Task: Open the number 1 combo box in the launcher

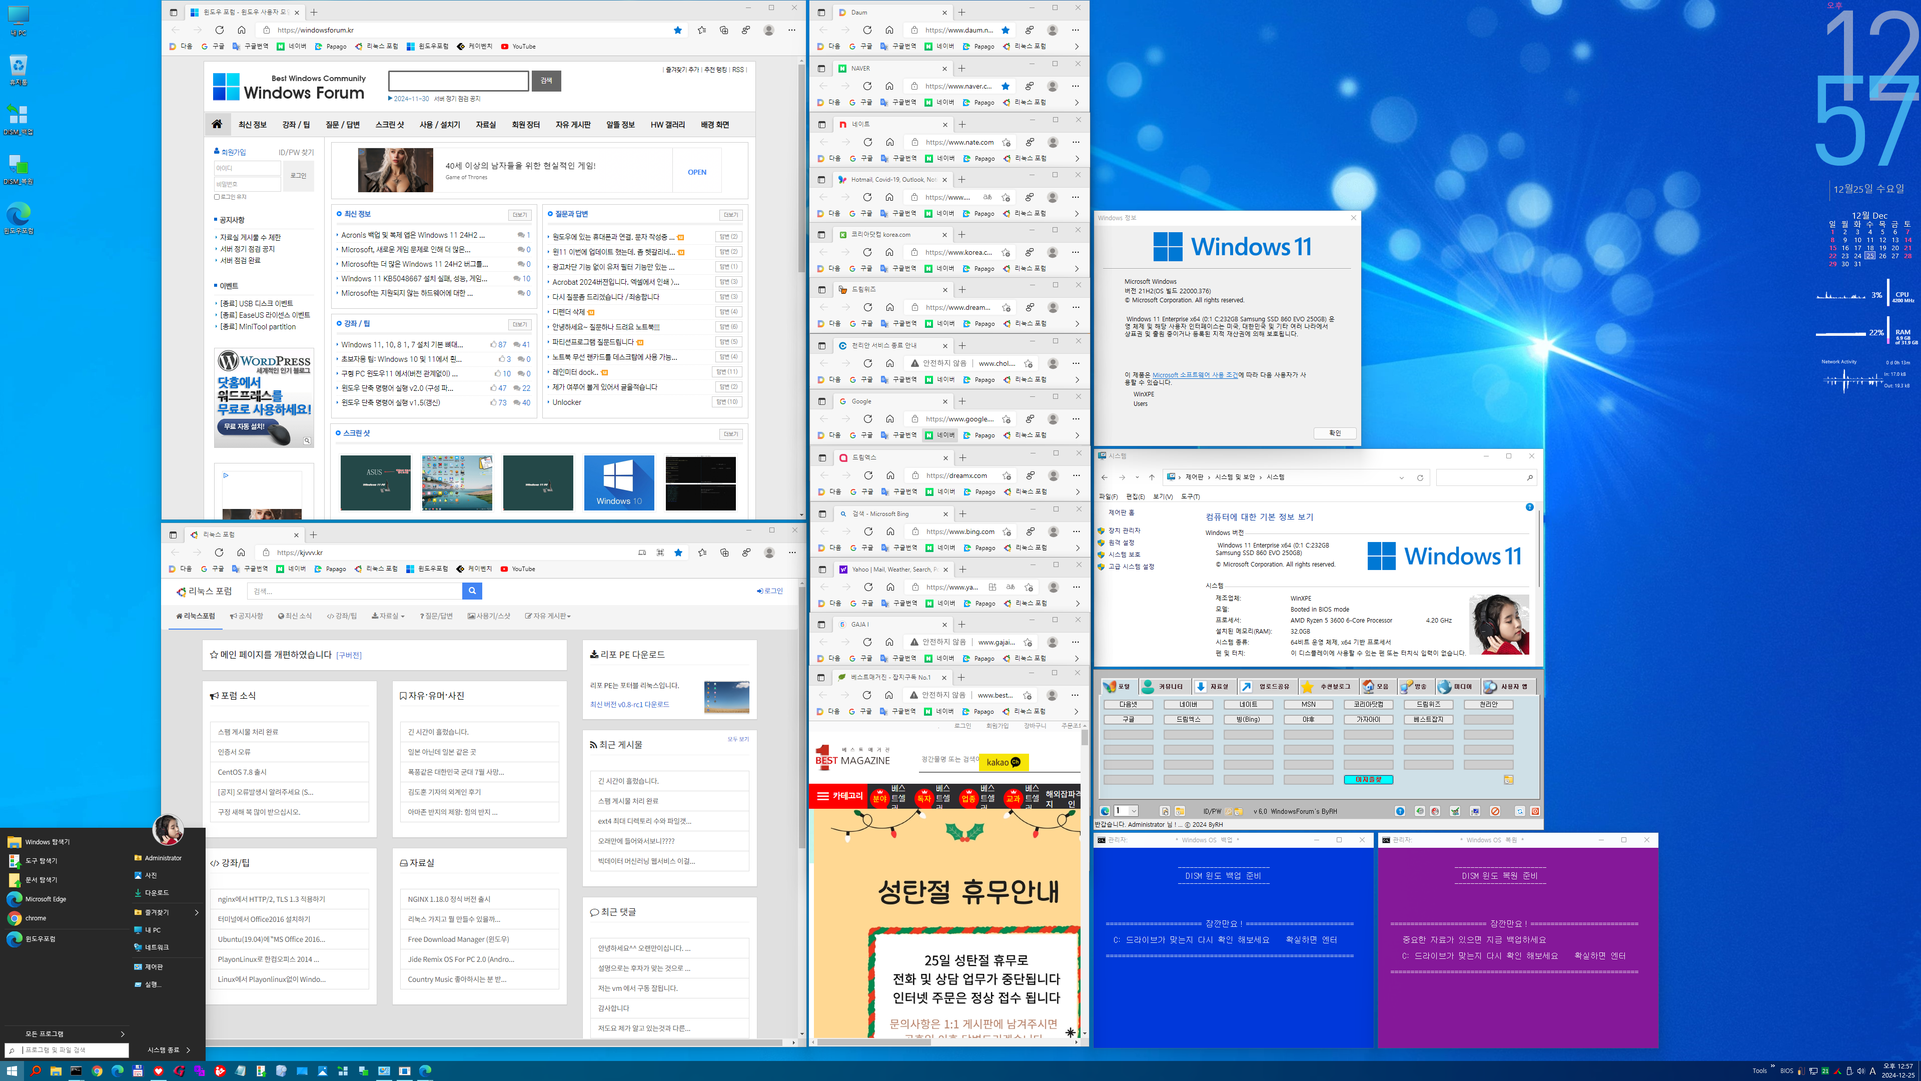Action: pyautogui.click(x=1126, y=811)
